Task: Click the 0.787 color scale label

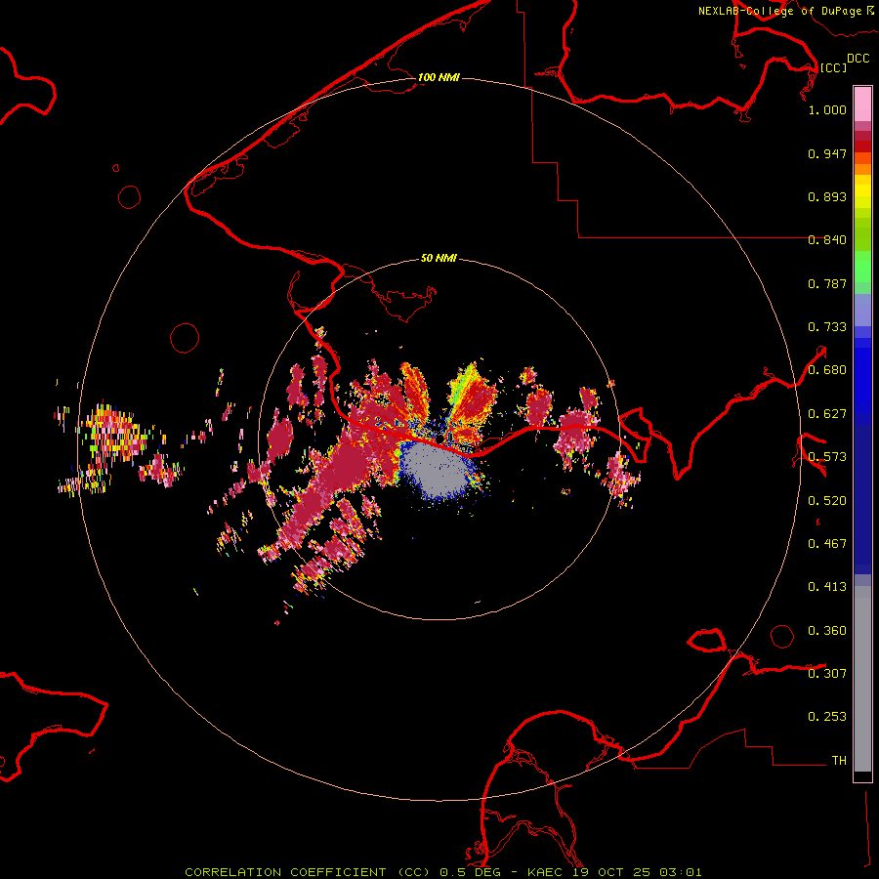Action: tap(827, 283)
